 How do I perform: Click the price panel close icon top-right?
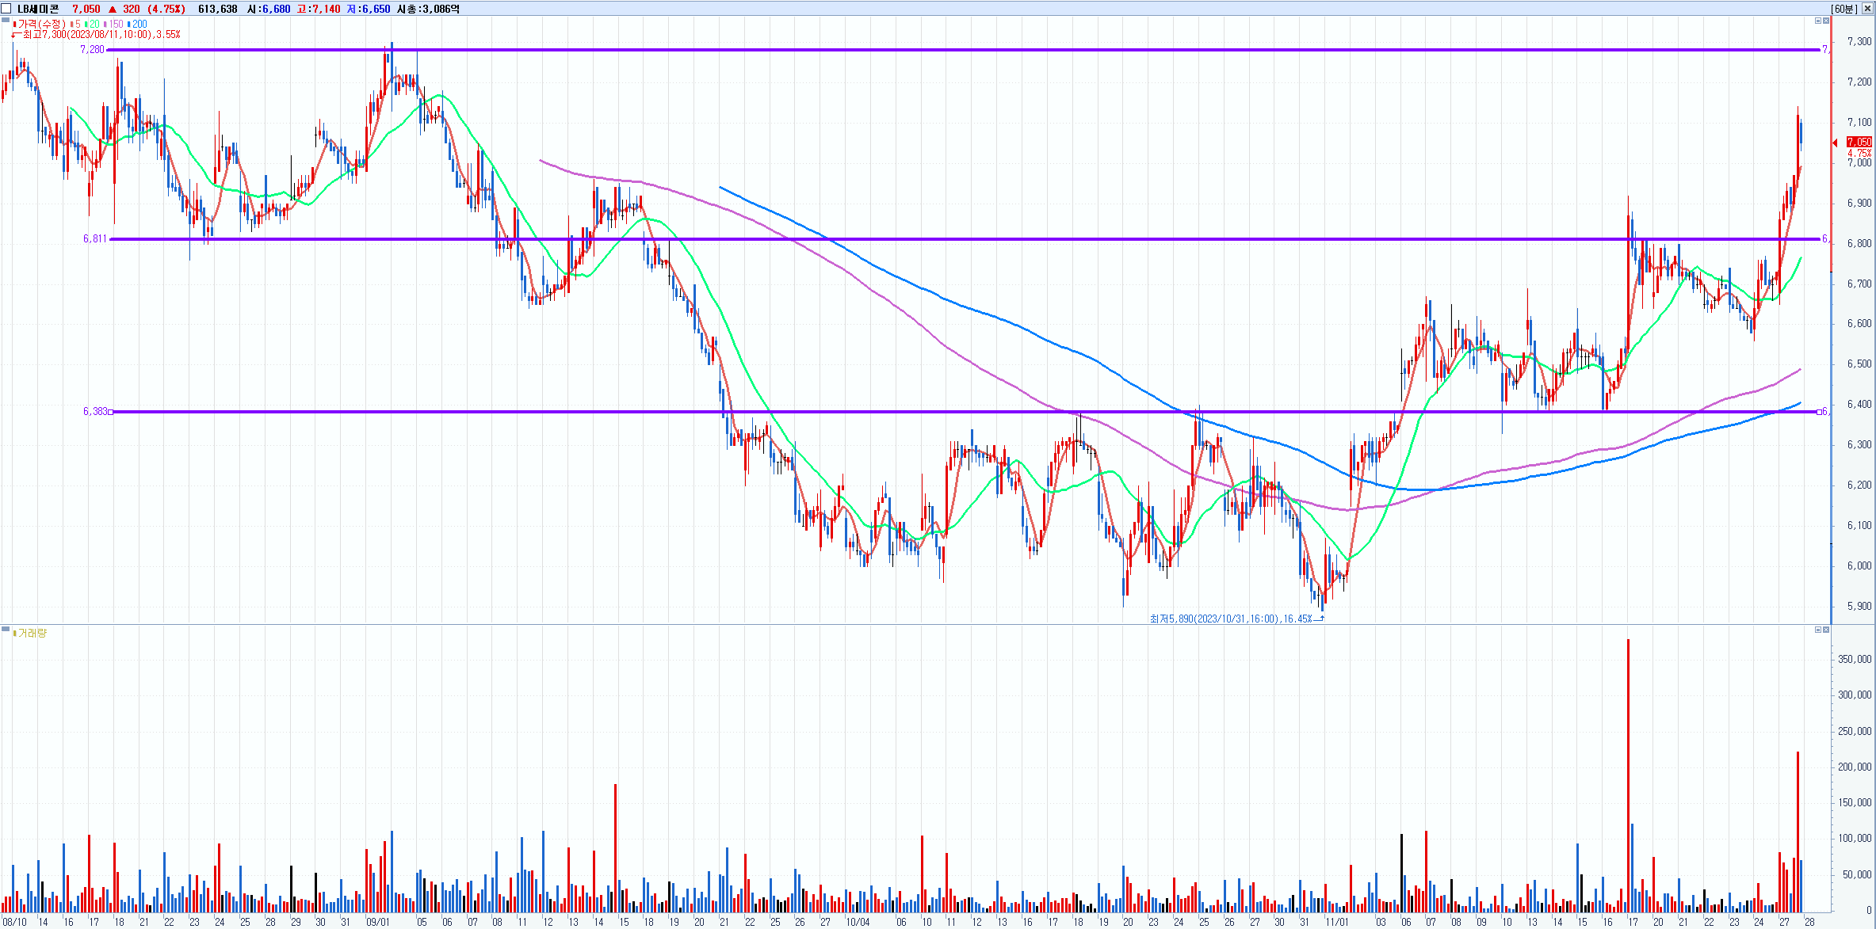[x=1826, y=21]
